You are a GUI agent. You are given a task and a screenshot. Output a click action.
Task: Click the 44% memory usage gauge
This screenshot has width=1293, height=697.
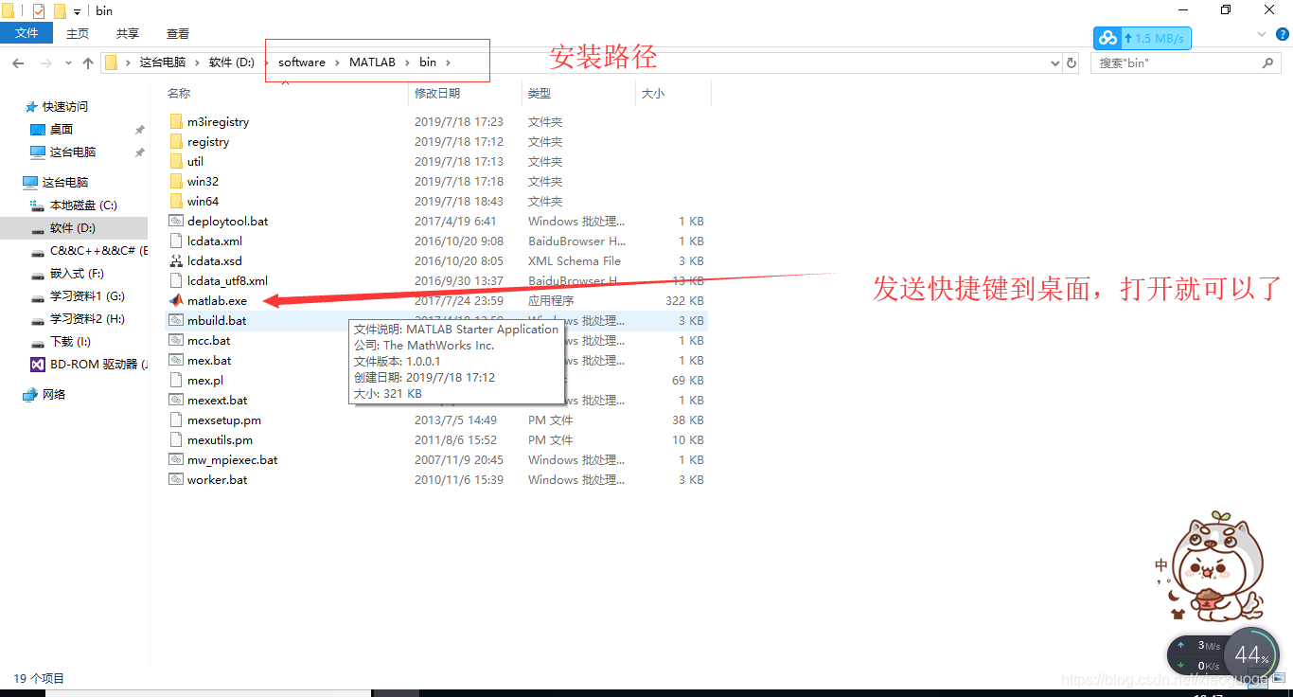coord(1250,654)
